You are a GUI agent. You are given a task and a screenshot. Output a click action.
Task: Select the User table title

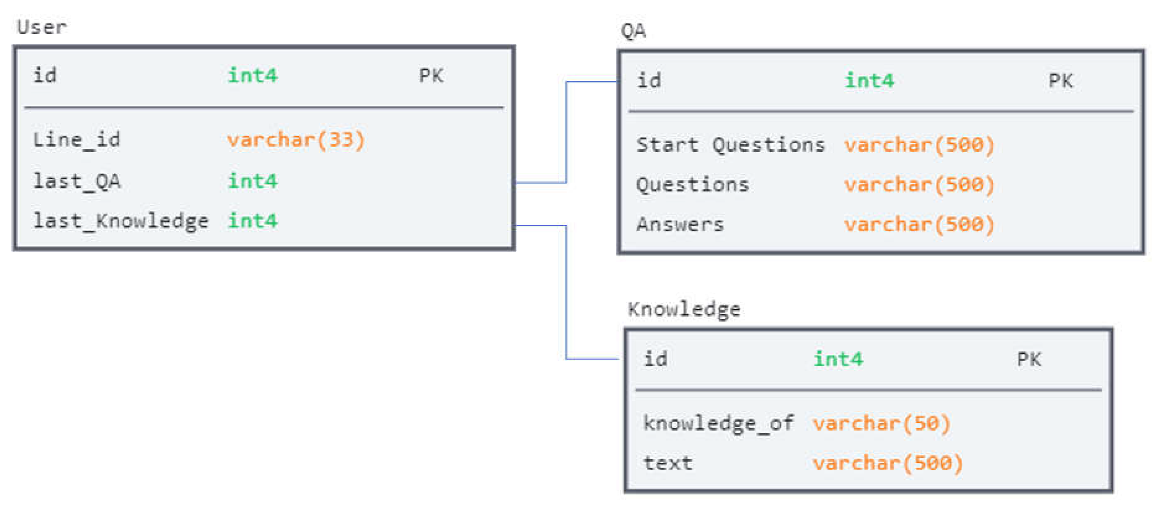coord(42,27)
